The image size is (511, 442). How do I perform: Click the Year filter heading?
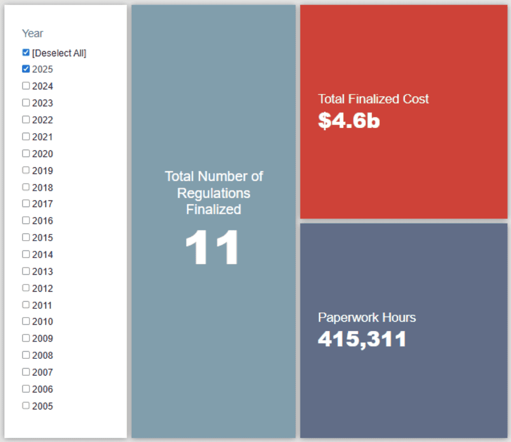33,34
